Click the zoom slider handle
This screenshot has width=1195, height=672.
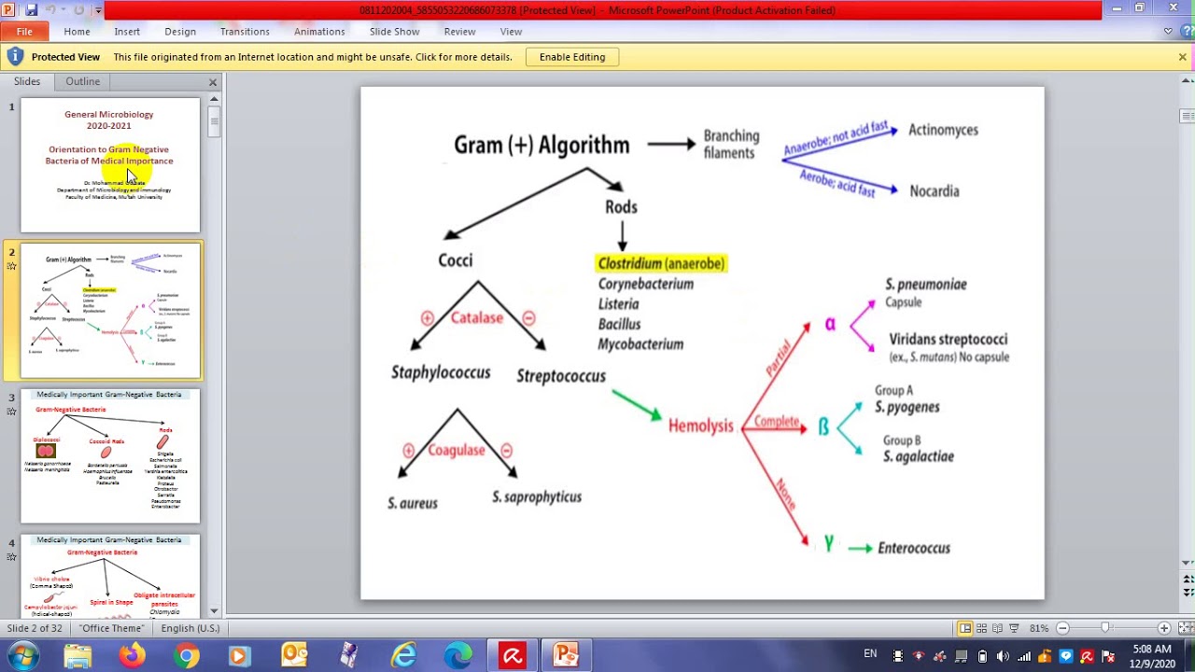coord(1105,628)
